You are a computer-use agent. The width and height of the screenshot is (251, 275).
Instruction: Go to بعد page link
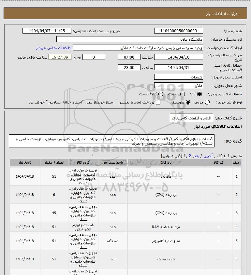pos(196,156)
